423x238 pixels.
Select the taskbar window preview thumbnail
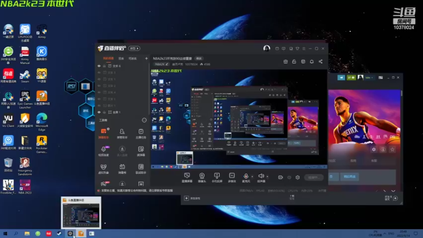(81, 213)
